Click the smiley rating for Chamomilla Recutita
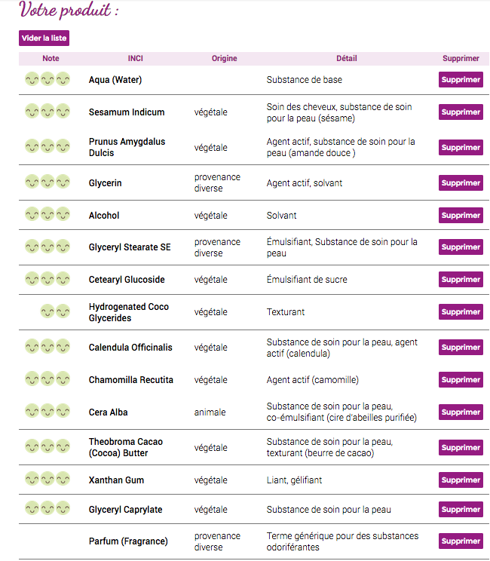Screen dimensions: 490x561 point(47,379)
